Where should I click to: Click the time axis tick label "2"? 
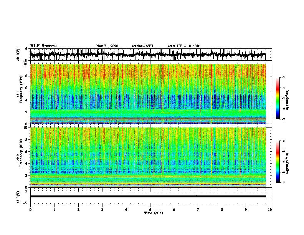(78, 209)
